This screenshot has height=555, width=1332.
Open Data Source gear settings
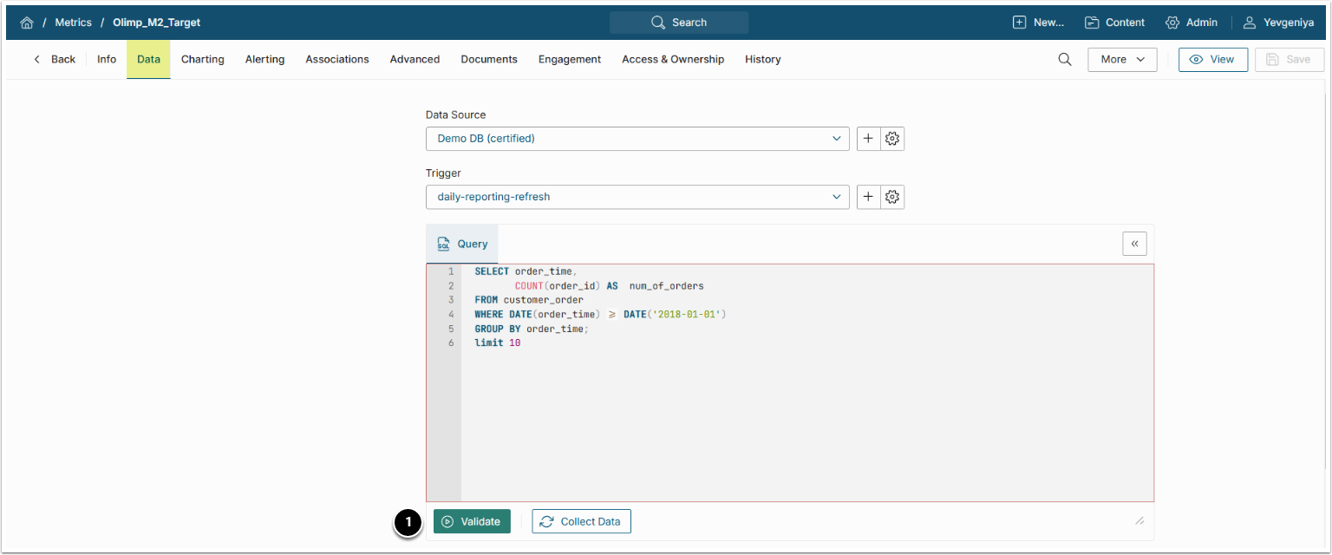coord(892,139)
